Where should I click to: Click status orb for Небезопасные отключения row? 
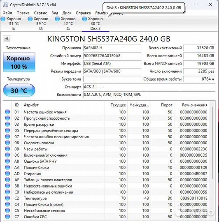(7, 192)
